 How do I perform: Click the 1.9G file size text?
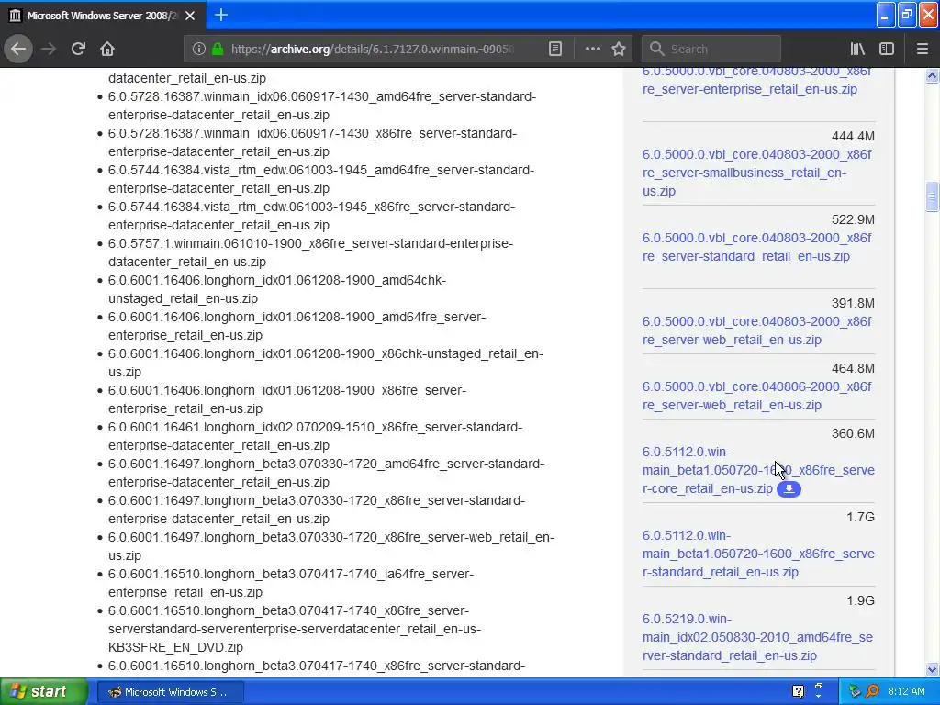pos(860,600)
